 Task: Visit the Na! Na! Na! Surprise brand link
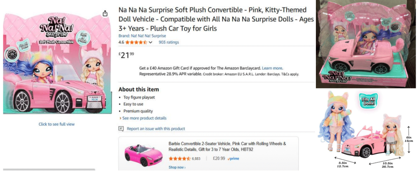(142, 36)
